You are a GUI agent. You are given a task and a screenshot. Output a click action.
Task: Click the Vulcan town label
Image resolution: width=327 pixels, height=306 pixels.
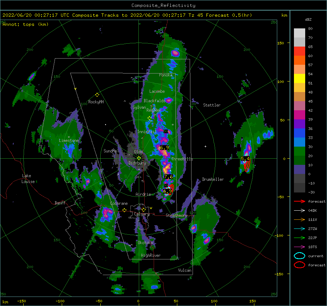[x=185, y=270]
